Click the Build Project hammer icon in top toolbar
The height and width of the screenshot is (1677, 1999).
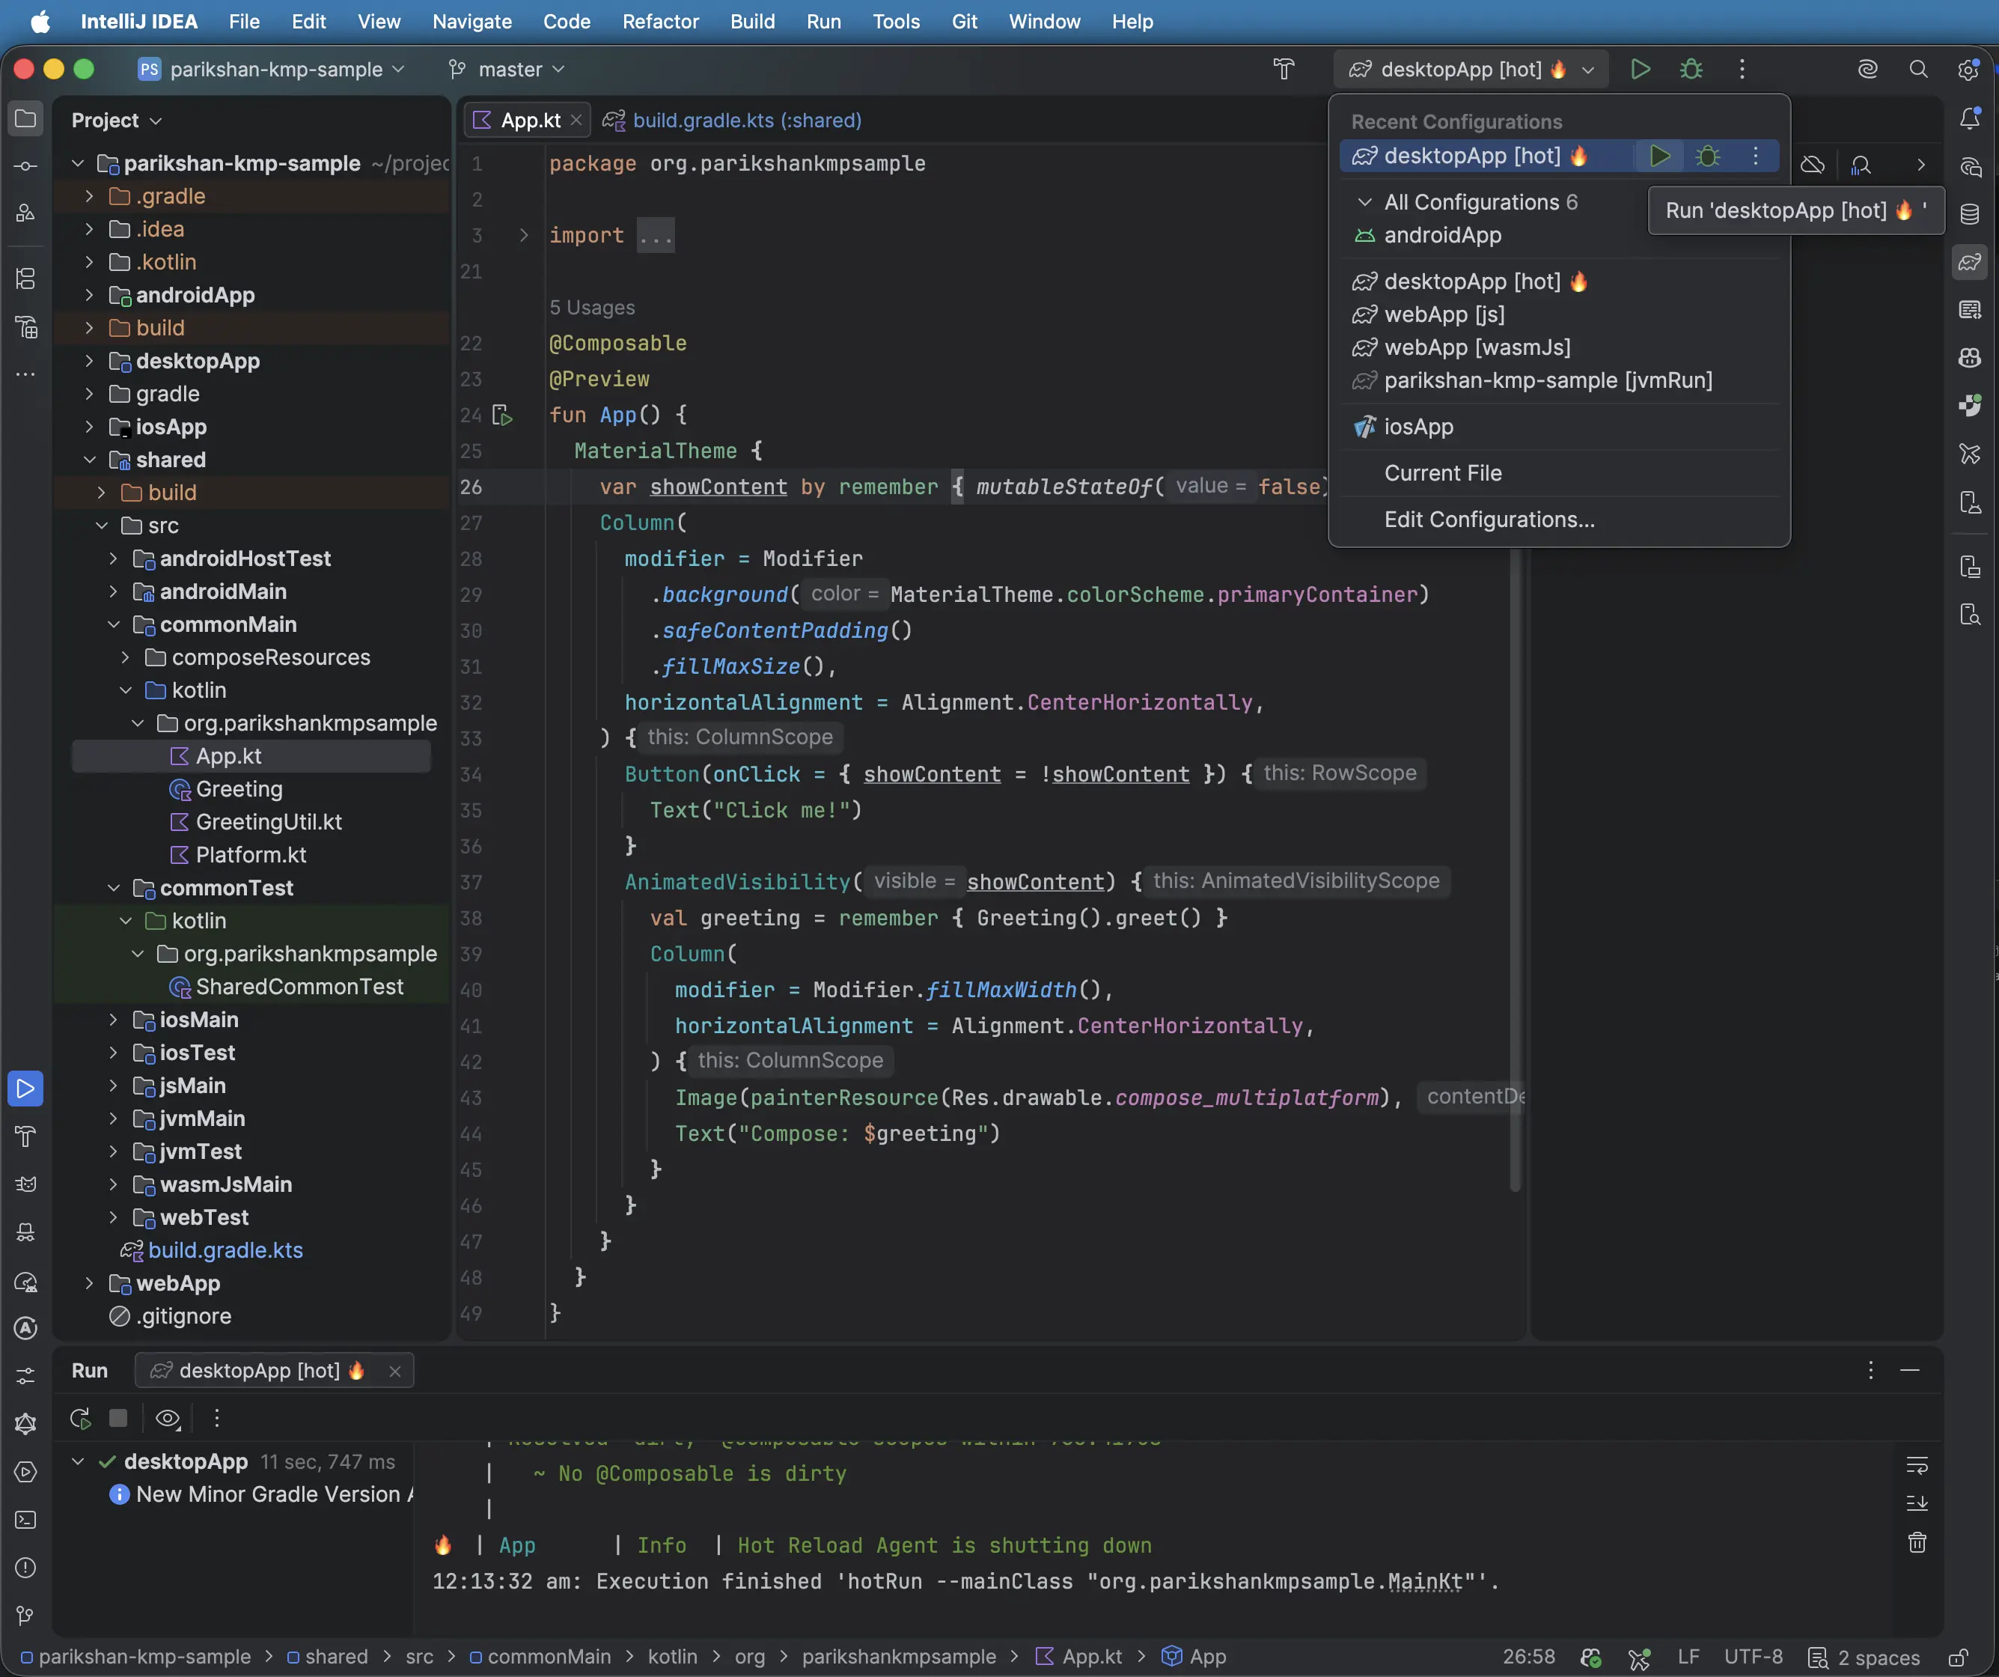1284,69
